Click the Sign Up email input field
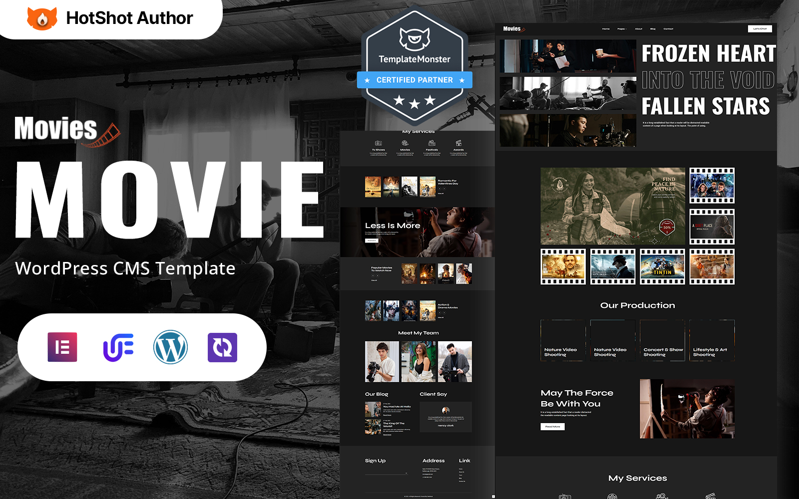799x499 pixels. point(386,473)
